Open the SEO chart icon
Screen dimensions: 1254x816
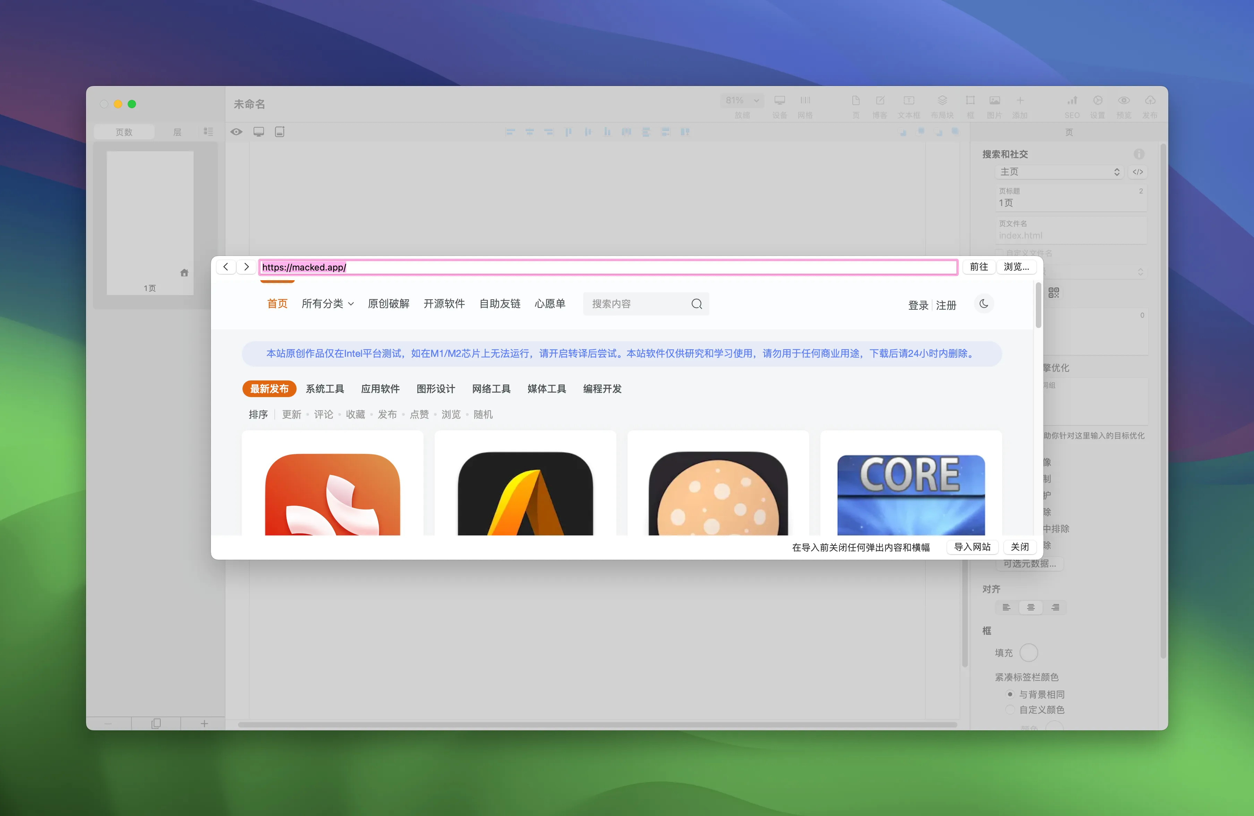coord(1072,100)
